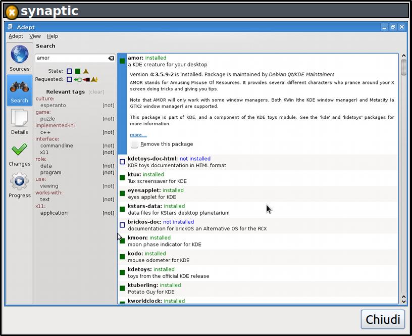
Task: Select the viewing tag under use
Action: coord(49,186)
